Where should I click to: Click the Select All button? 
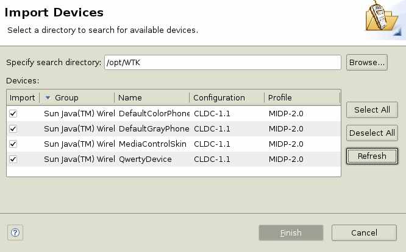coord(372,110)
